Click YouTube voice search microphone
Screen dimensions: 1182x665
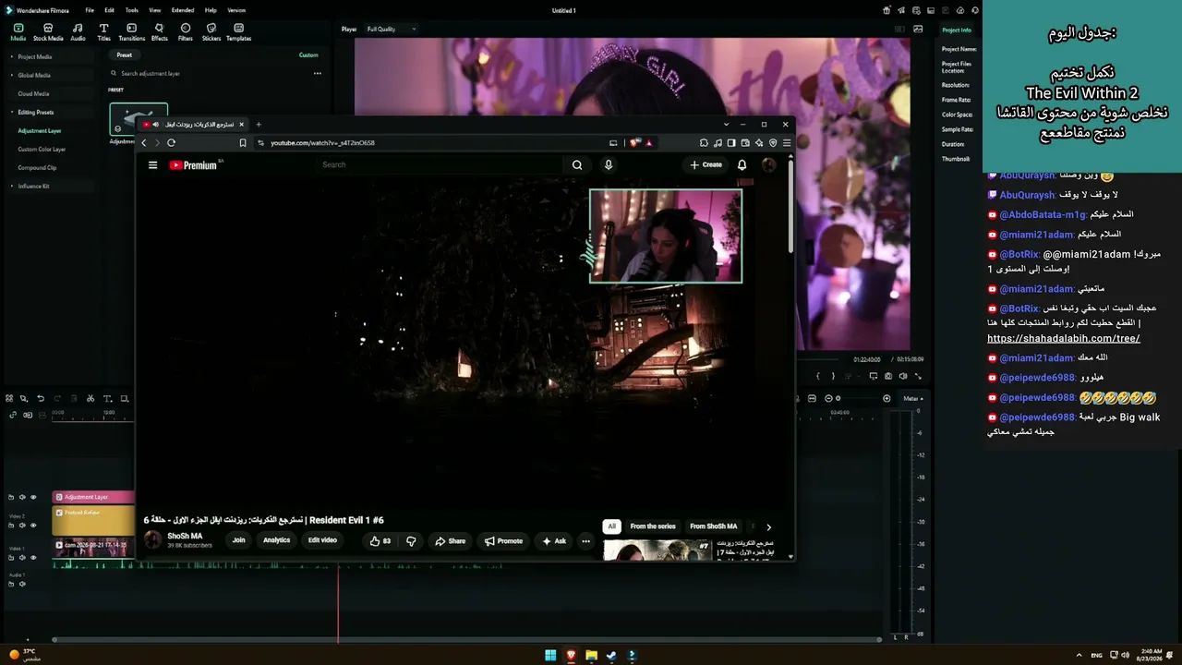pos(608,165)
